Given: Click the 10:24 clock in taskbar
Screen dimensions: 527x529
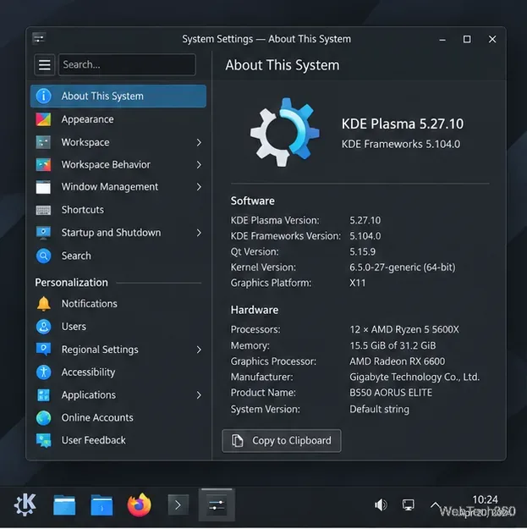Looking at the screenshot, I should tap(486, 499).
